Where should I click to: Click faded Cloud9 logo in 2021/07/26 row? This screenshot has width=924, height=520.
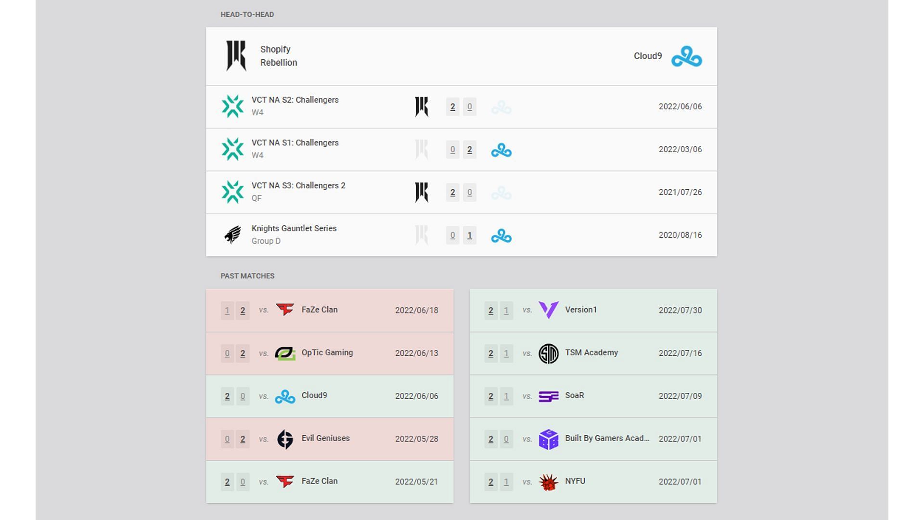501,193
